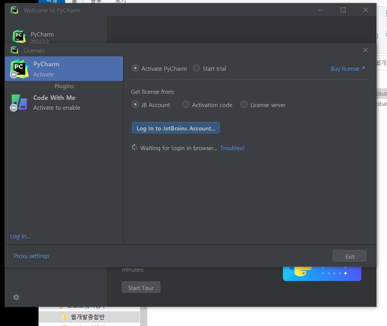Open the Buy license link

pos(347,68)
